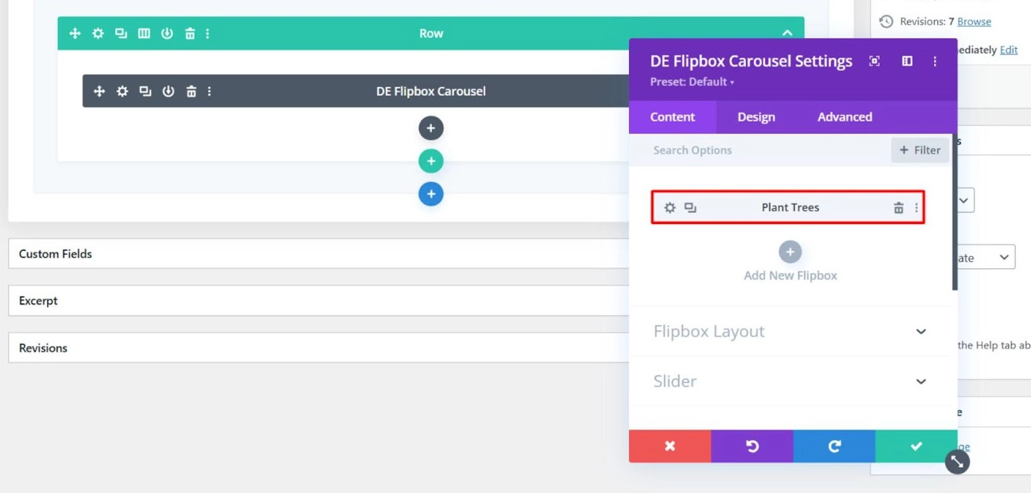
Task: Click the Filter button
Action: pyautogui.click(x=920, y=150)
